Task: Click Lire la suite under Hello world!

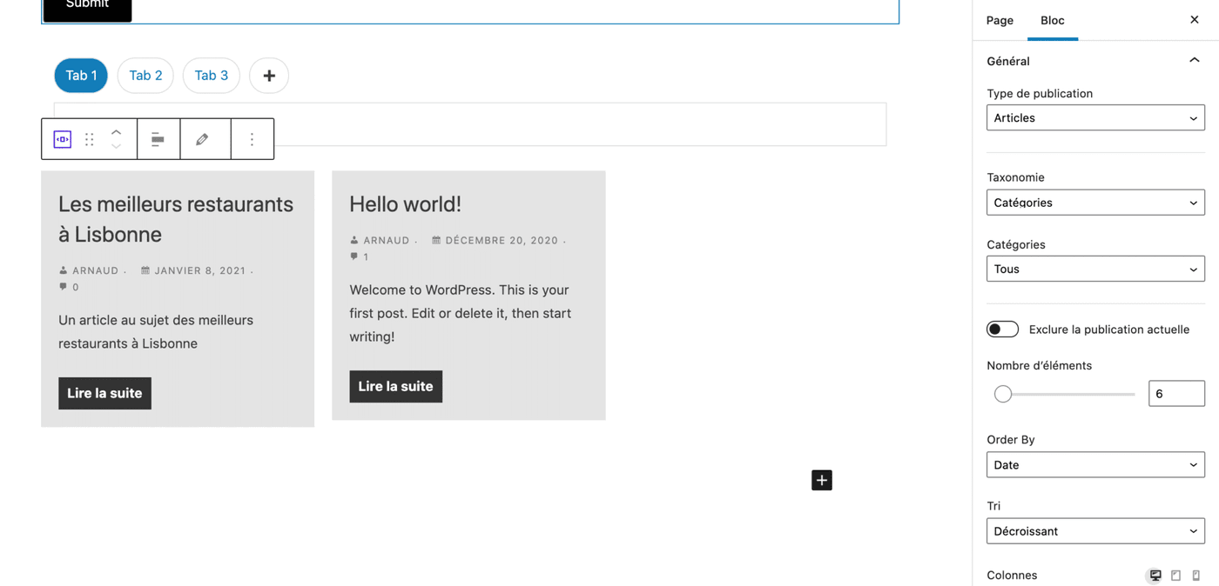Action: [x=395, y=387]
